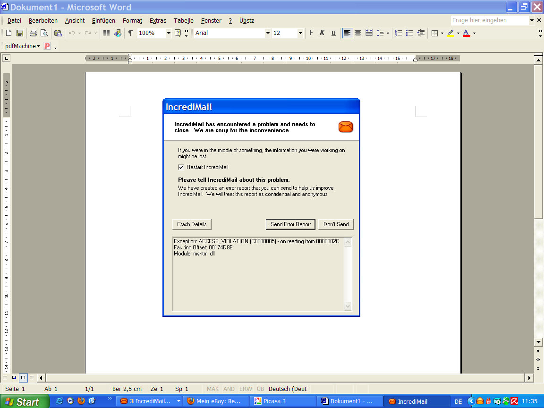Create a new blank document in Word

pos(8,33)
